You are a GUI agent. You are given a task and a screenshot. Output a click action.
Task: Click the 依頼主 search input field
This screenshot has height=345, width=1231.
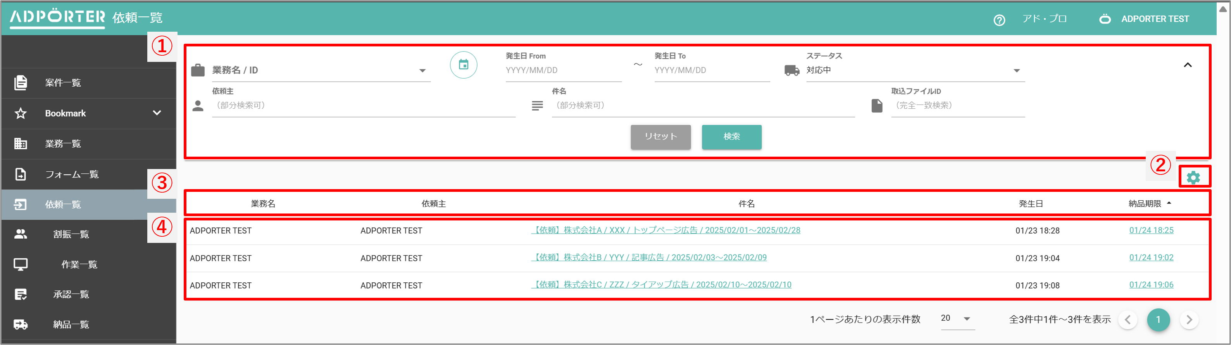tap(363, 106)
